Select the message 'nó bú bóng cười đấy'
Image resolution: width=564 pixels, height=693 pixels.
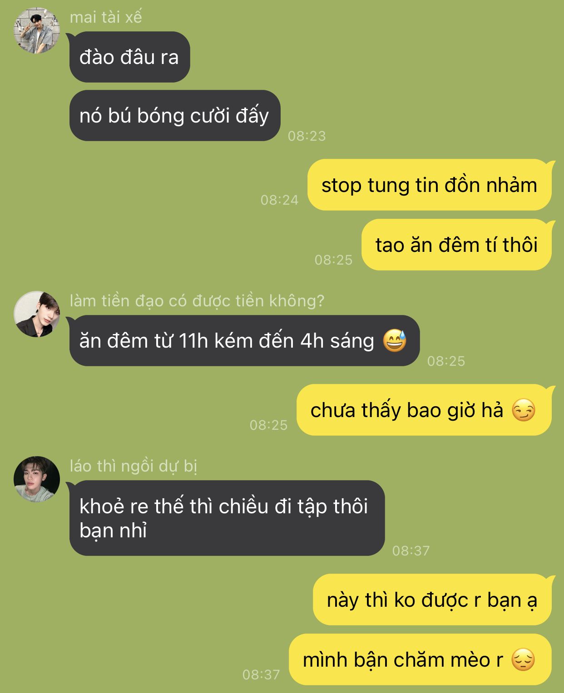click(175, 115)
